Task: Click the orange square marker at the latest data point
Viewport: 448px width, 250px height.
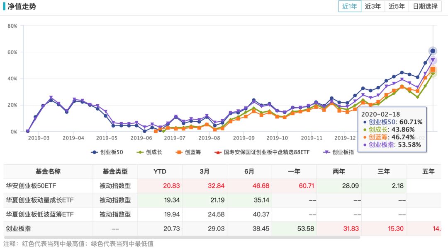Action: [x=433, y=70]
